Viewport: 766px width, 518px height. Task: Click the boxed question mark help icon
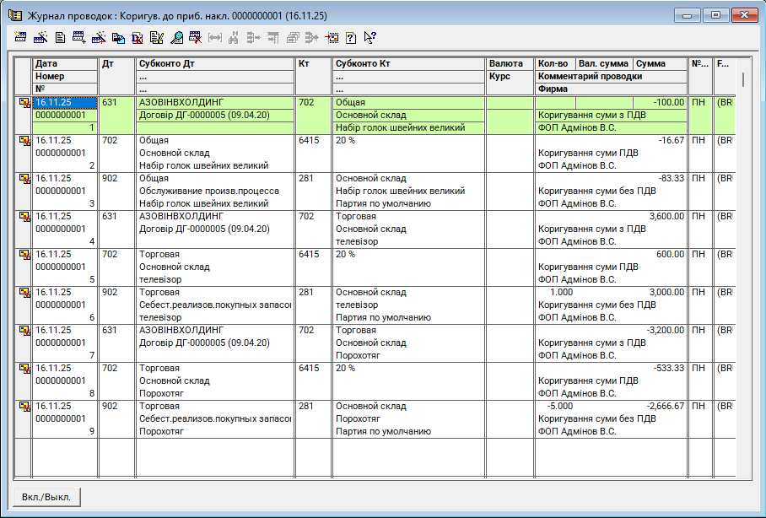(x=351, y=37)
